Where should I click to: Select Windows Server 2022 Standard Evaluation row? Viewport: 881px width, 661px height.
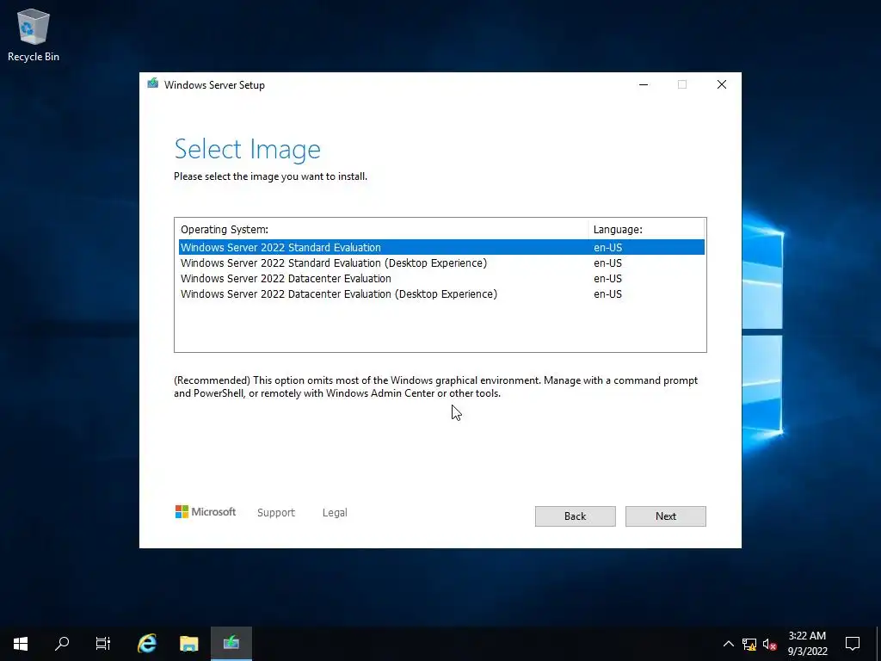tap(441, 247)
